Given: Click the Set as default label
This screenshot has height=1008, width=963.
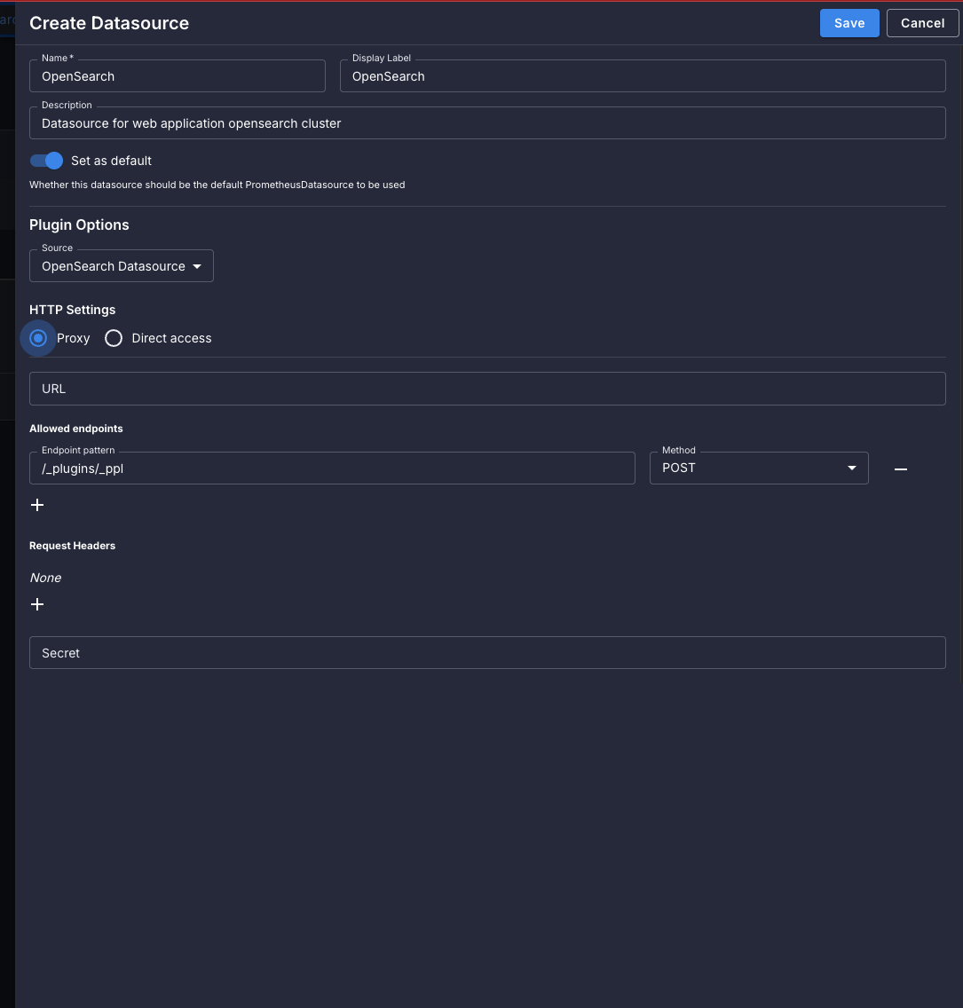Looking at the screenshot, I should 111,161.
